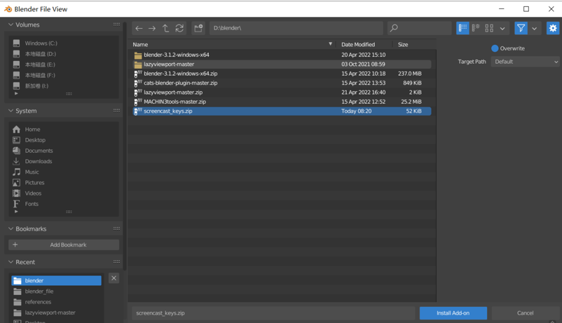Click the search field to find files
This screenshot has height=323, width=562.
pyautogui.click(x=419, y=28)
